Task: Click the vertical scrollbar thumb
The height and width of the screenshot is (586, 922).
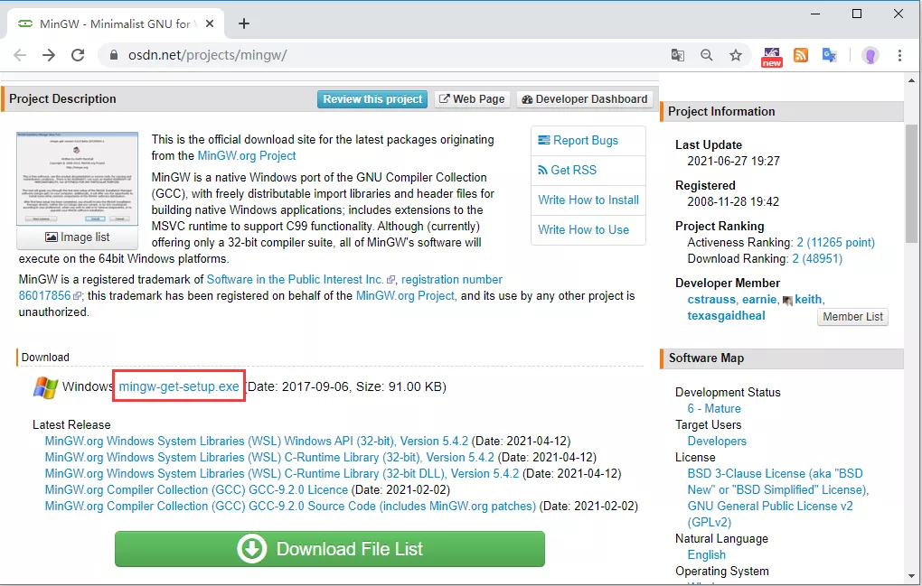Action: coord(911,183)
